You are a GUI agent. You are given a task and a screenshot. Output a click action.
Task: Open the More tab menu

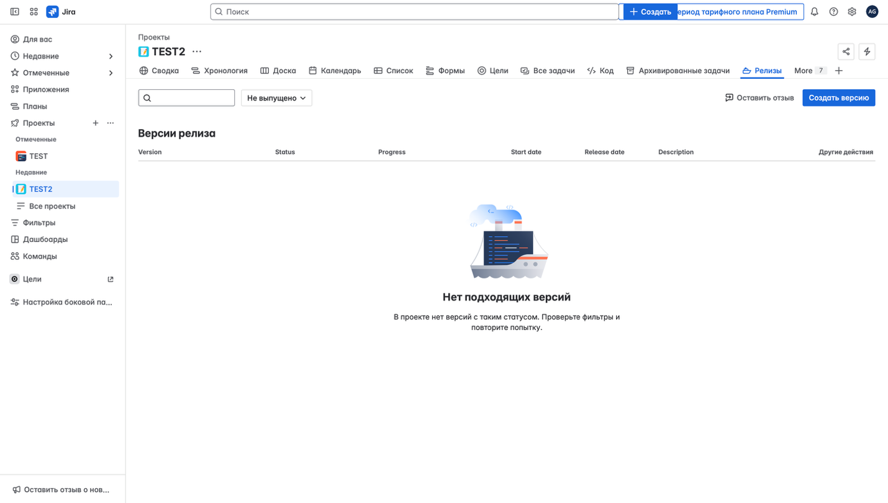pos(807,71)
